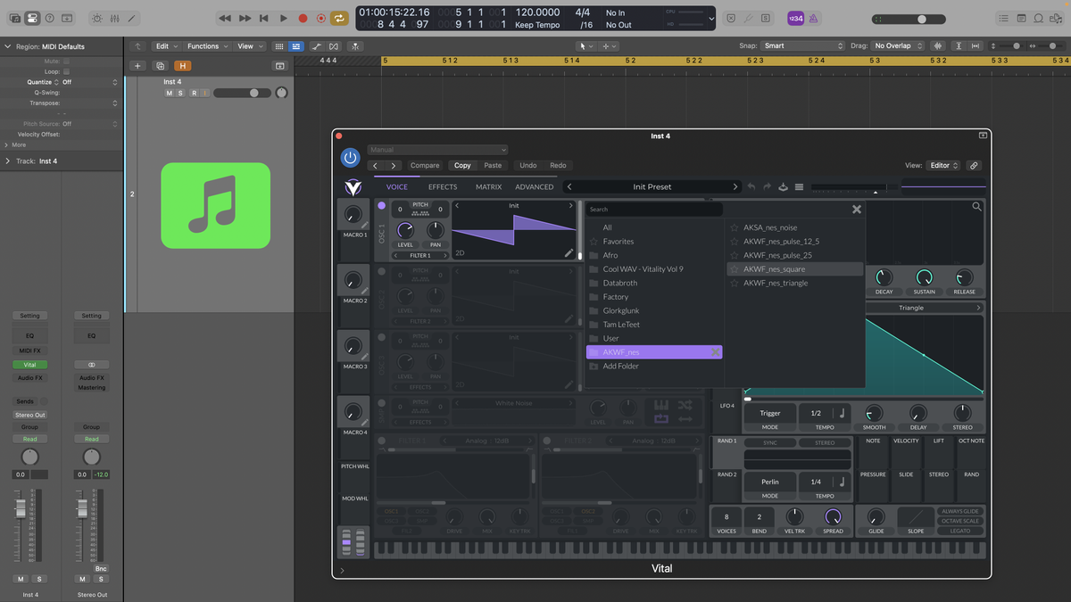Click the plugin link chain icon
The height and width of the screenshot is (602, 1071).
[x=974, y=165]
